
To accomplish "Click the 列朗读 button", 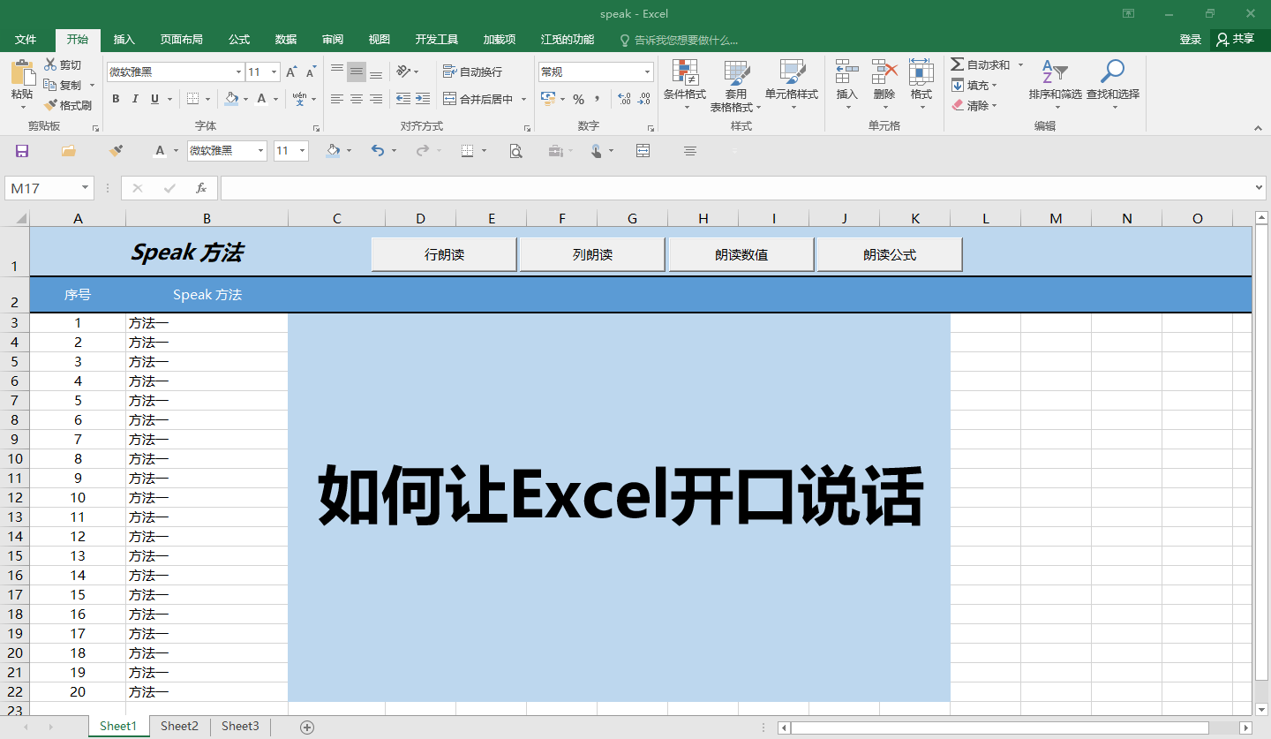I will coord(592,254).
